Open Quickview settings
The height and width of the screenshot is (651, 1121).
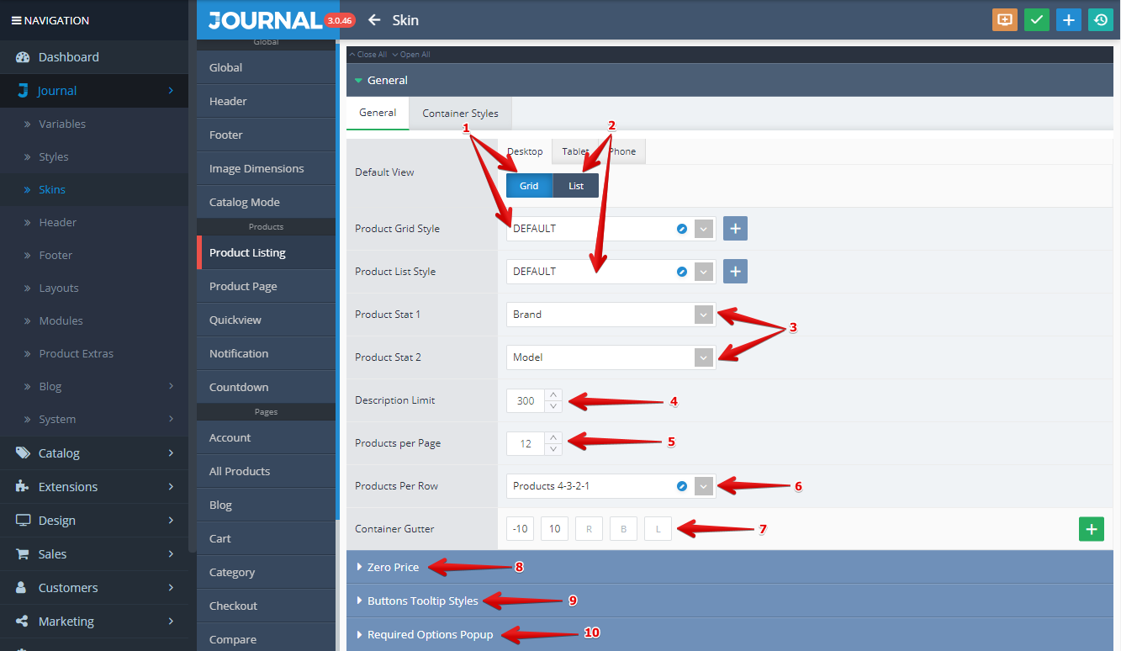click(x=266, y=320)
